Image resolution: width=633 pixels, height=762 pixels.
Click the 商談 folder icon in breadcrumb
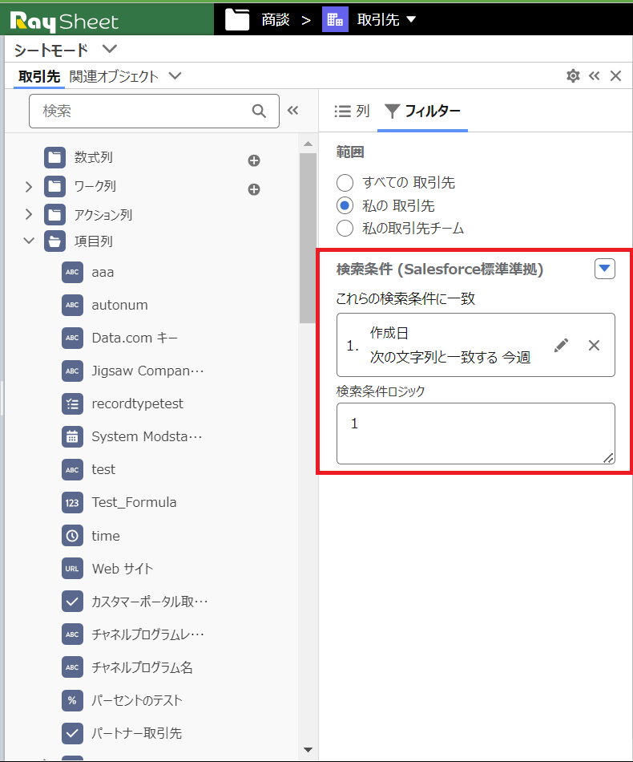coord(237,19)
